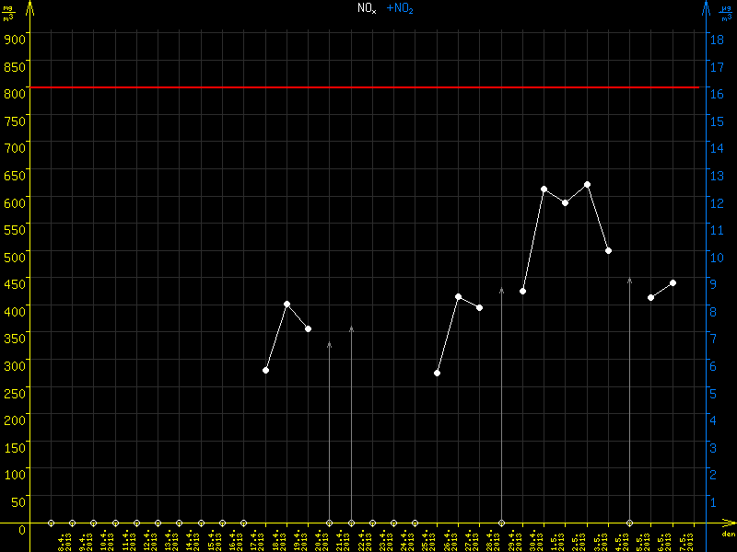This screenshot has width=737, height=552.
Task: Click the yellow left Y-axis arrowhead
Action: coord(29,7)
